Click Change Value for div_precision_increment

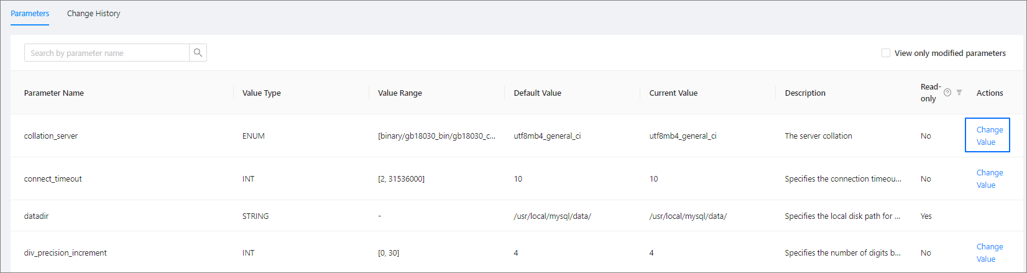click(x=989, y=253)
